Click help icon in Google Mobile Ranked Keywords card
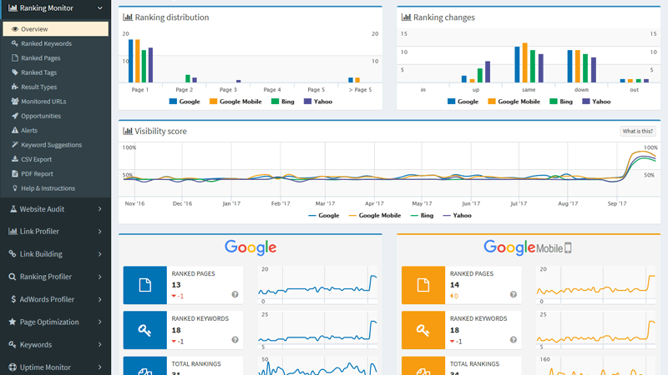 [514, 340]
